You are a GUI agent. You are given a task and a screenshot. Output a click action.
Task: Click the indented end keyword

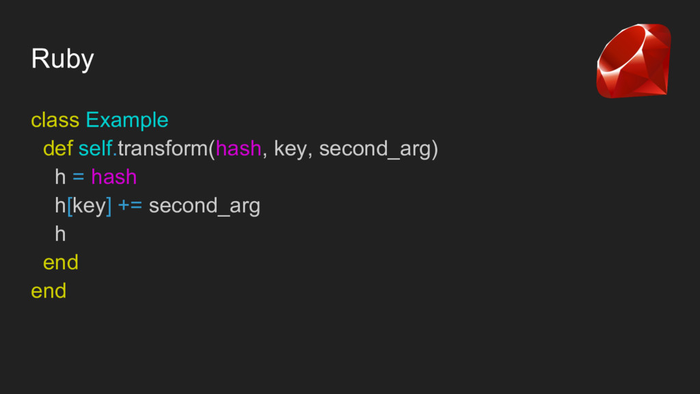pos(61,263)
